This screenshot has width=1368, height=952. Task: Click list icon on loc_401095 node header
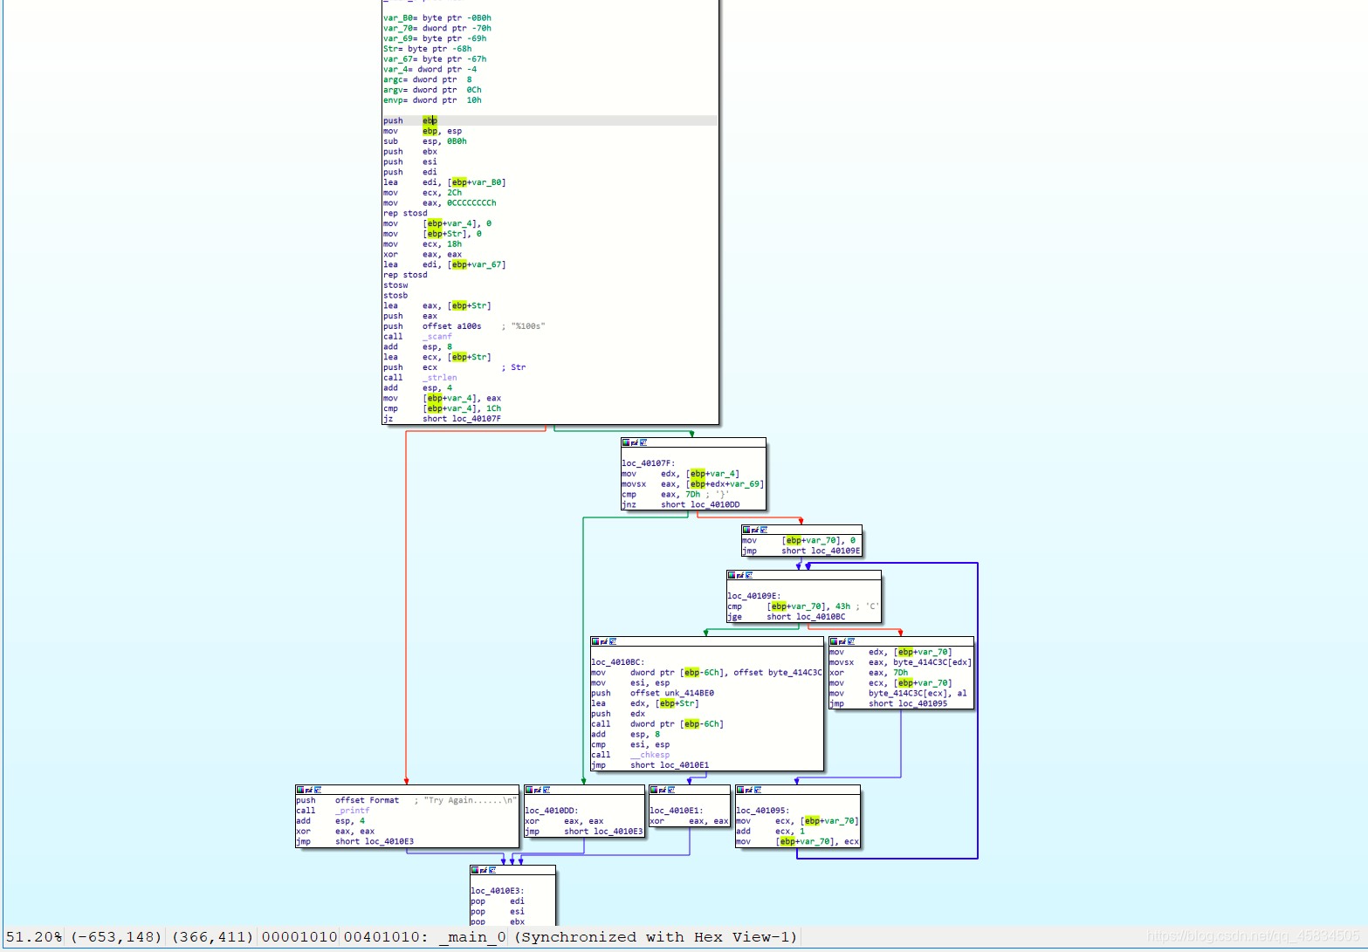tap(758, 790)
